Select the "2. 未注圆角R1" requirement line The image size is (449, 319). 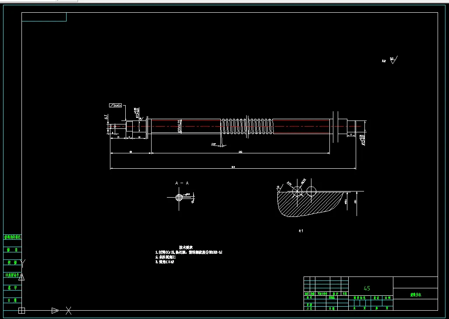pyautogui.click(x=166, y=257)
